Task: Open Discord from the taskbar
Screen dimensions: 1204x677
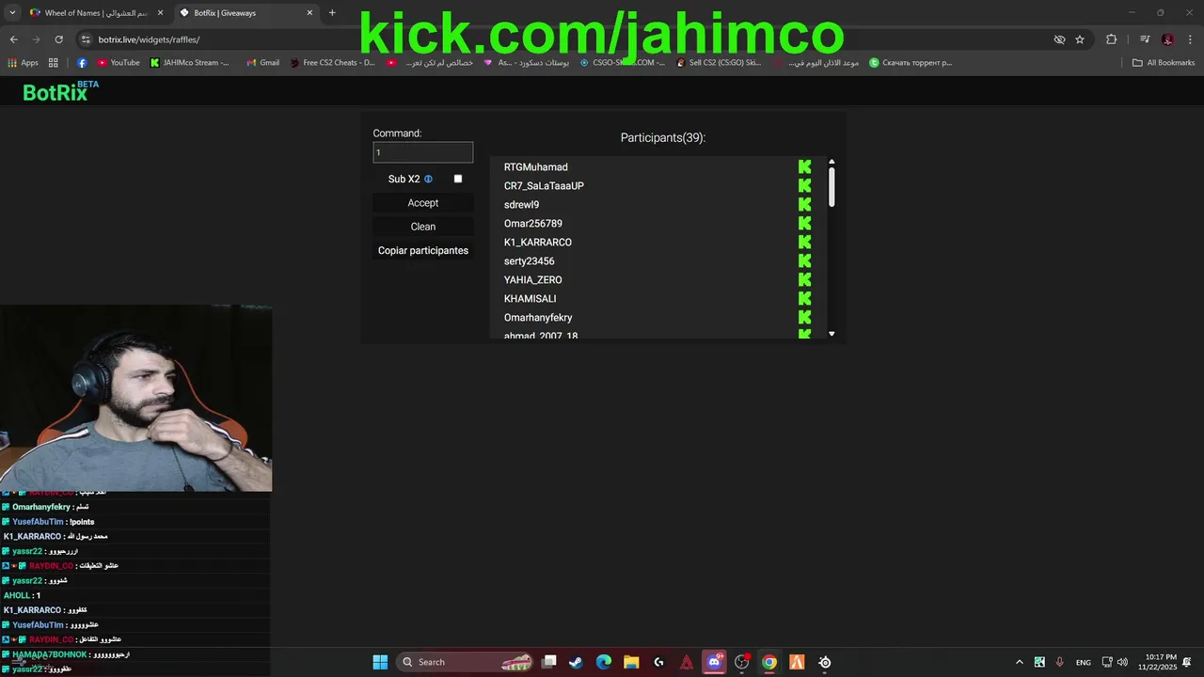Action: pyautogui.click(x=714, y=662)
